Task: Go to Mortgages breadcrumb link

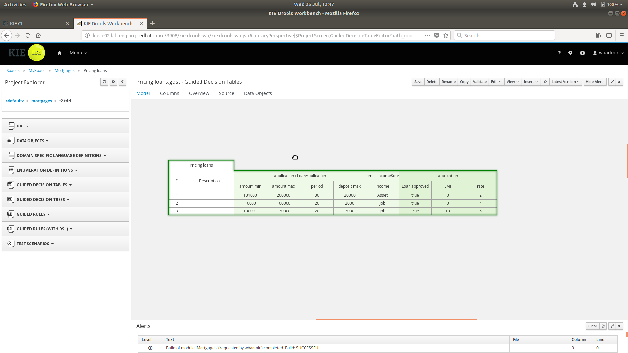Action: coord(64,71)
